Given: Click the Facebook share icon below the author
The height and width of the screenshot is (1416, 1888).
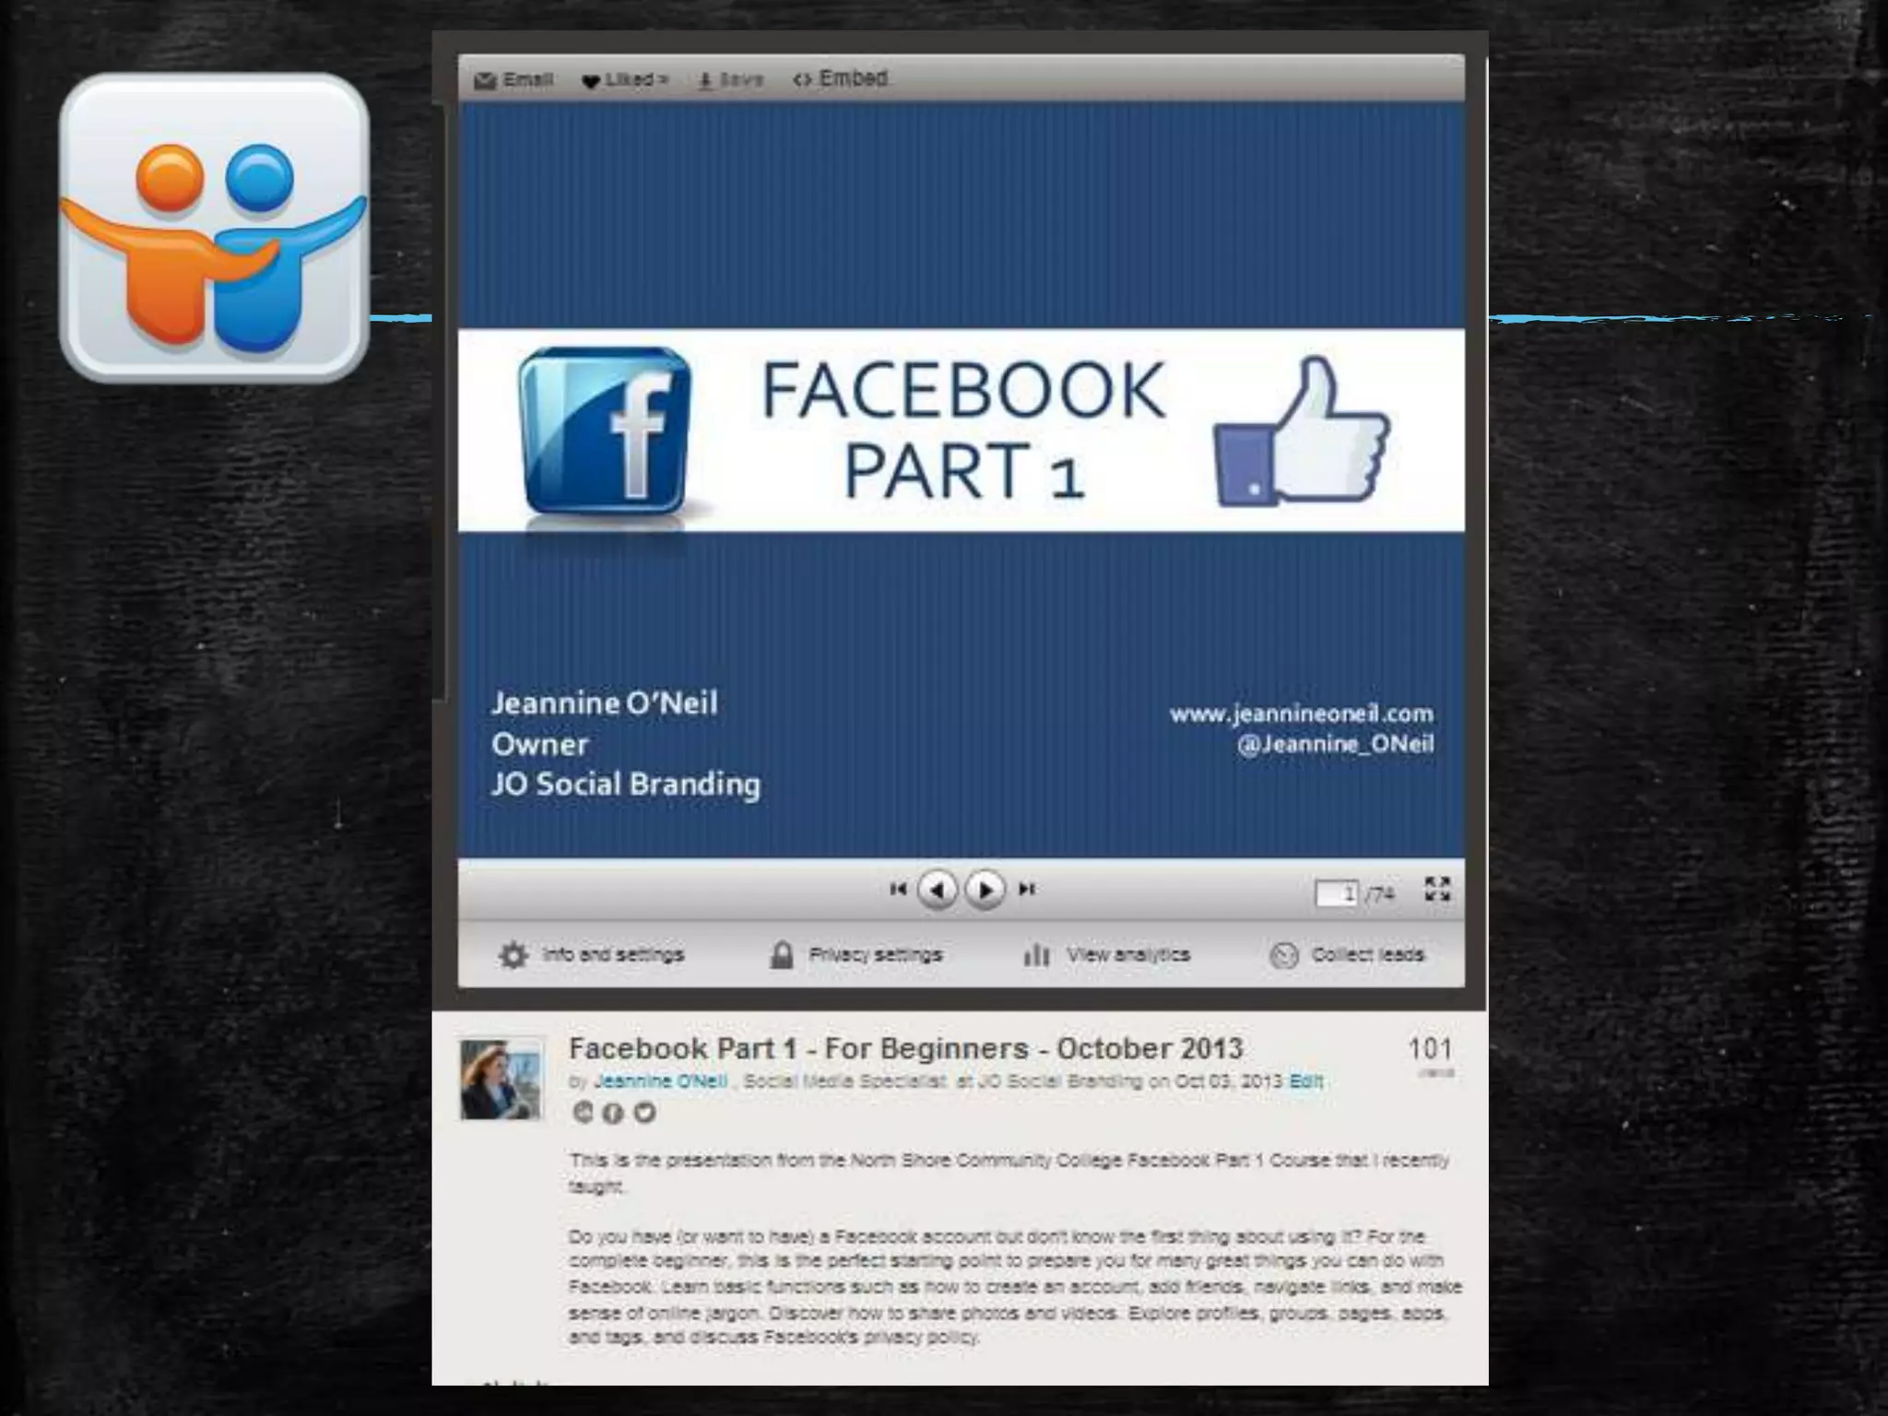Looking at the screenshot, I should (x=613, y=1114).
